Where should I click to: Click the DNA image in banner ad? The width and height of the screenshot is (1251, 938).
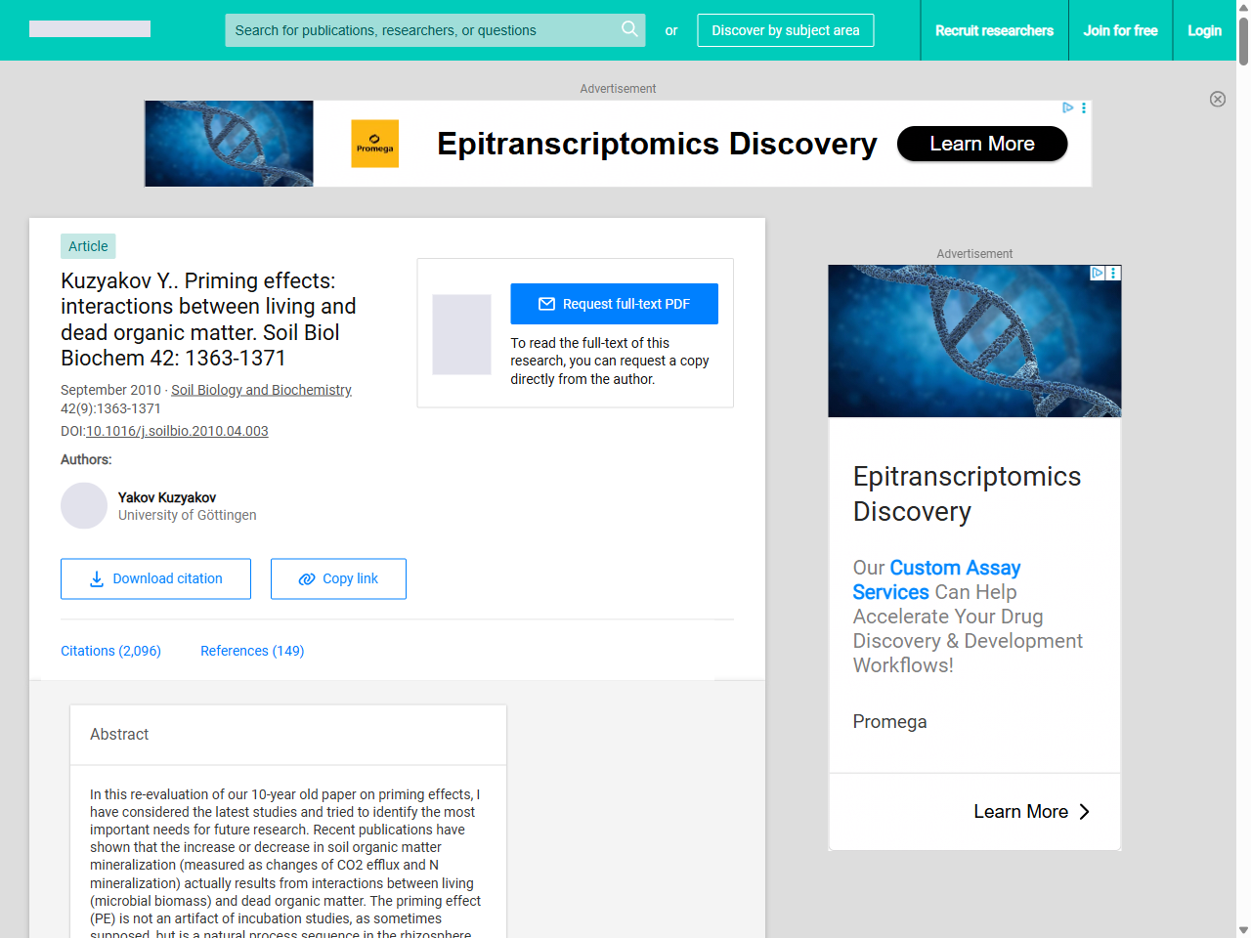pos(230,144)
